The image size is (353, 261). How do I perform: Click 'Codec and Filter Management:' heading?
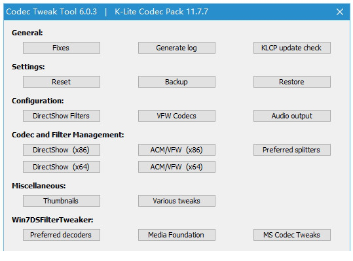click(68, 135)
